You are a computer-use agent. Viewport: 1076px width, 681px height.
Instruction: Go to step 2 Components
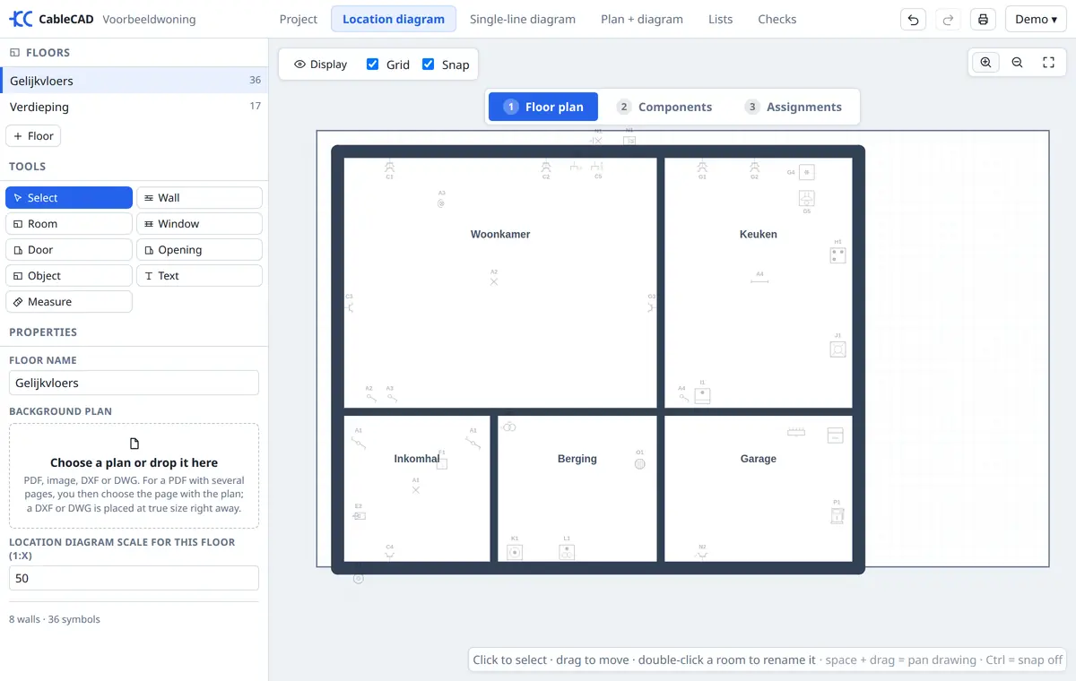coord(664,107)
